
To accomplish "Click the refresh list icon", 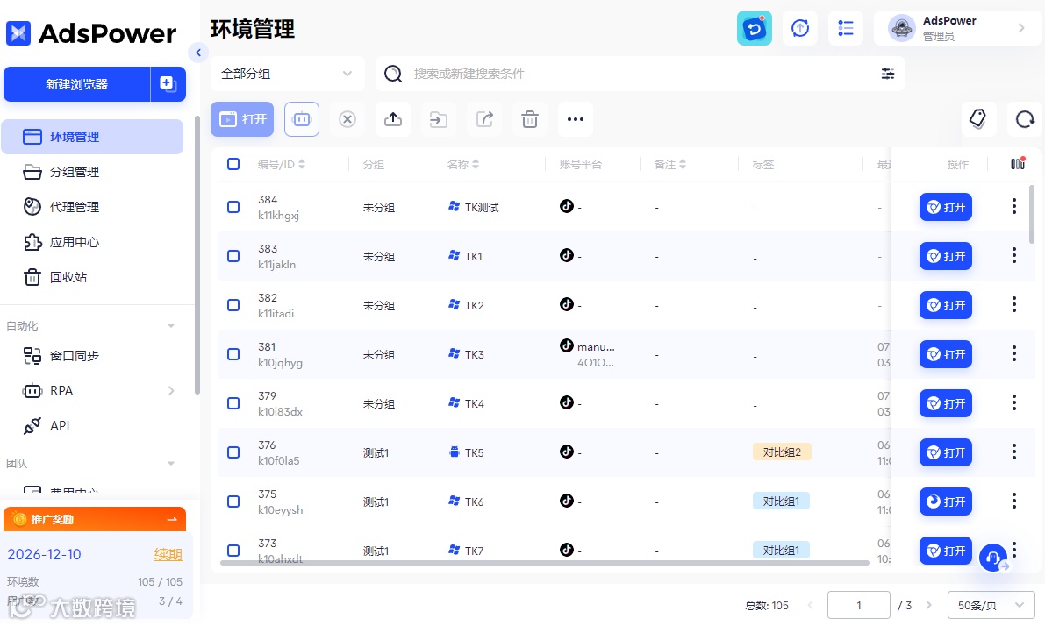I will click(1024, 119).
